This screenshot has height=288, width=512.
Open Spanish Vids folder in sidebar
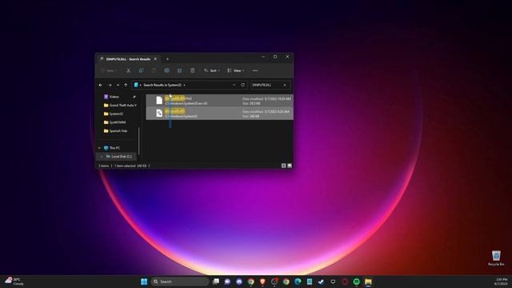pyautogui.click(x=115, y=130)
